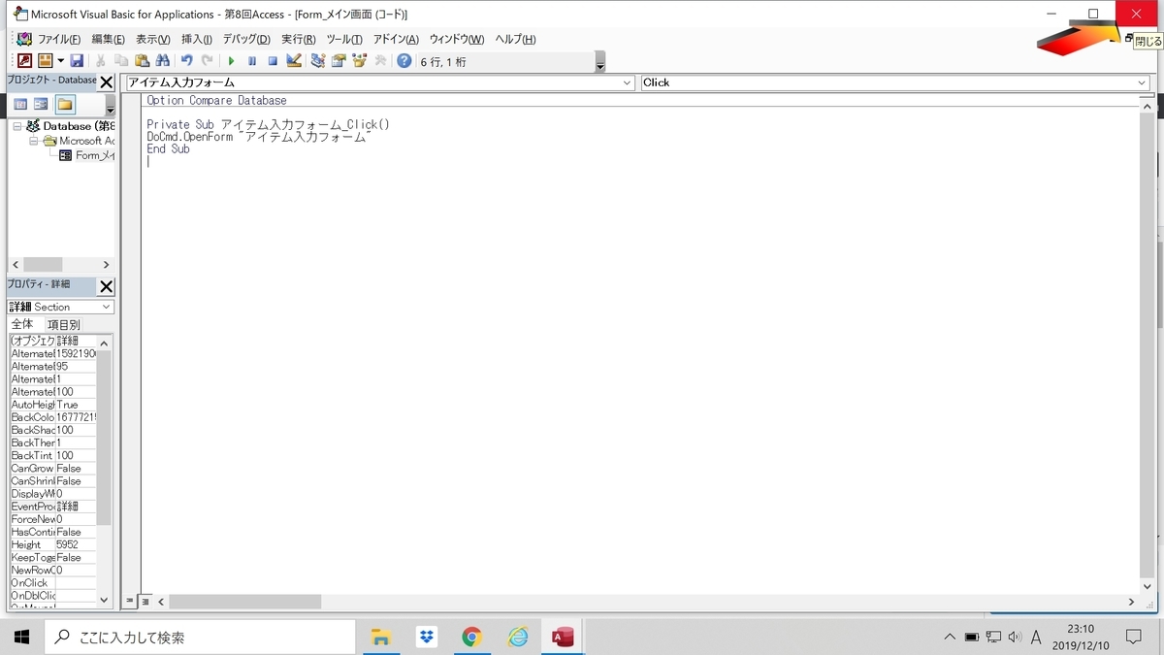
Task: Click the Toolbox toolbar icon
Action: (x=380, y=60)
